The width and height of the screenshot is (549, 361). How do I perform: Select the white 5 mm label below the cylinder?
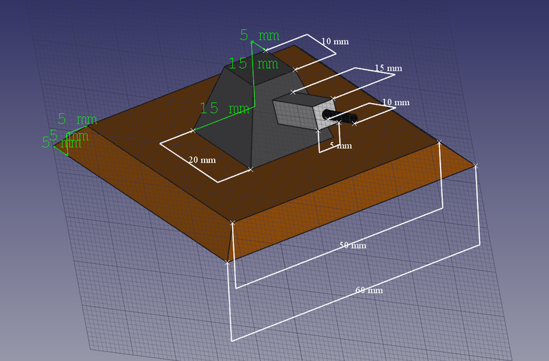point(340,146)
